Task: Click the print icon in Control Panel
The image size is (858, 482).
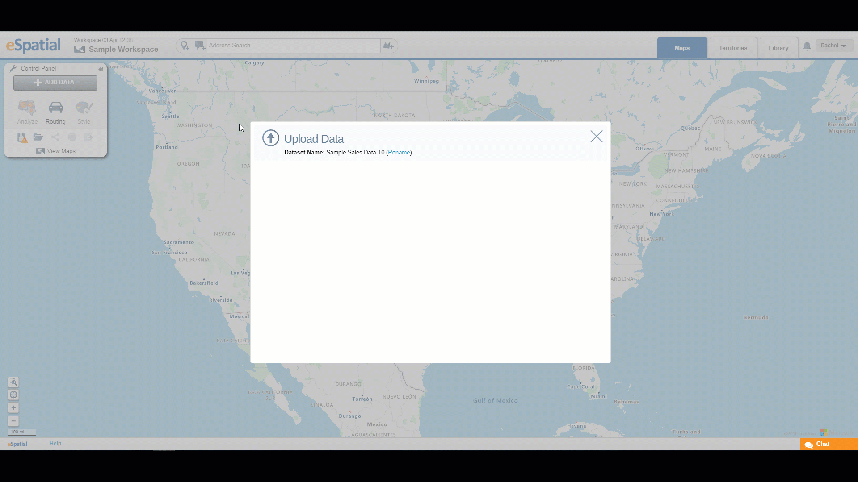Action: 72,137
